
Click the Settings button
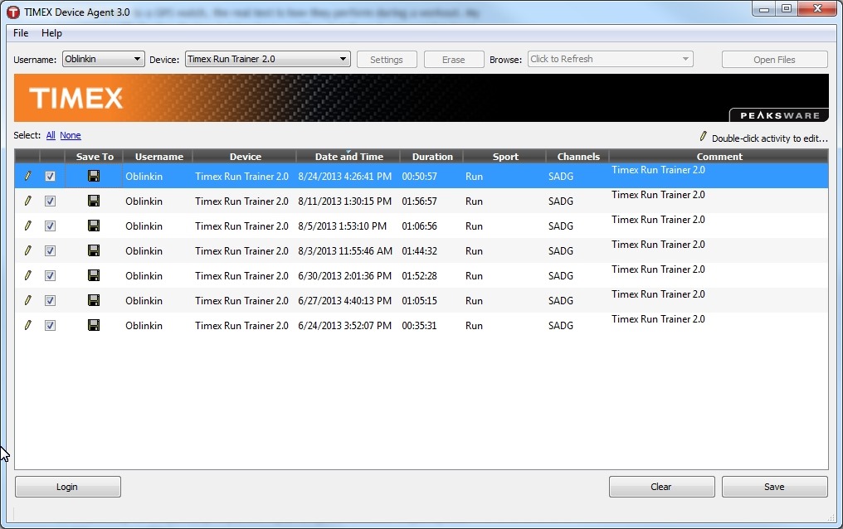coord(387,60)
